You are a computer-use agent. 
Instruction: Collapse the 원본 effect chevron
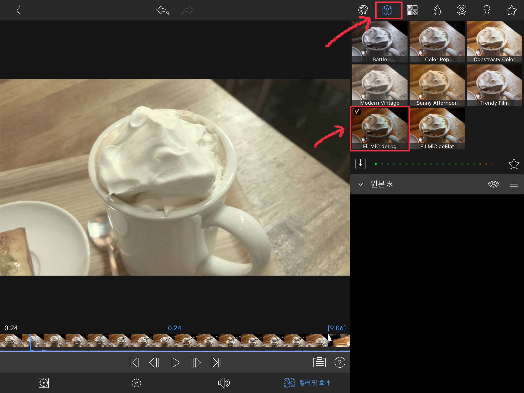coord(360,184)
